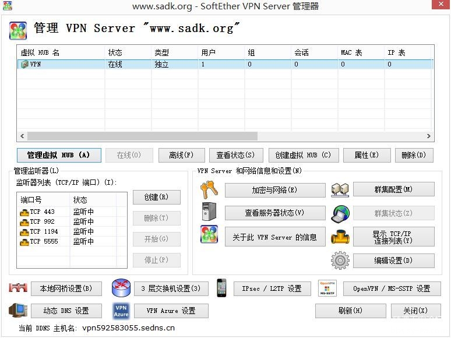
Task: Click the SoftEther logo beside 关于此 VPN Server
Action: (209, 234)
